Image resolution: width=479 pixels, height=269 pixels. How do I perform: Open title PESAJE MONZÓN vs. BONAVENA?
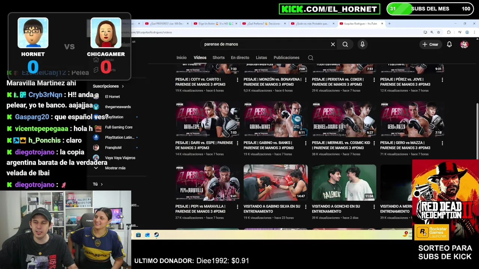(x=272, y=82)
